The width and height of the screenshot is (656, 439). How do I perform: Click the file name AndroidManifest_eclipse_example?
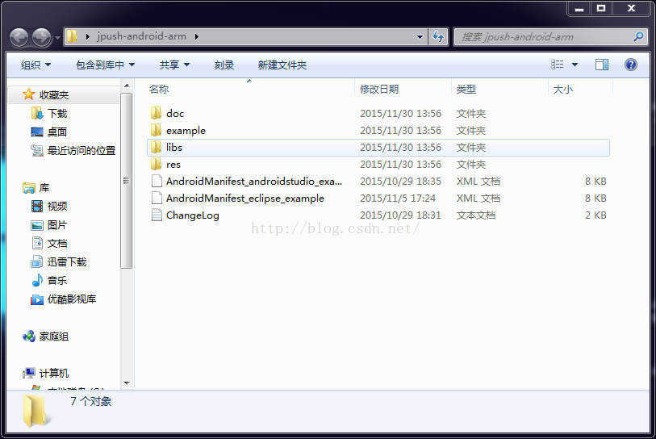click(245, 199)
